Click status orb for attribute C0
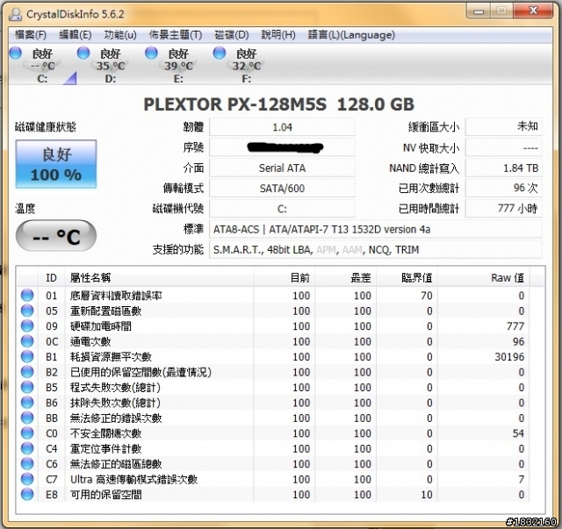Viewport: 562px width, 529px height. (x=27, y=433)
